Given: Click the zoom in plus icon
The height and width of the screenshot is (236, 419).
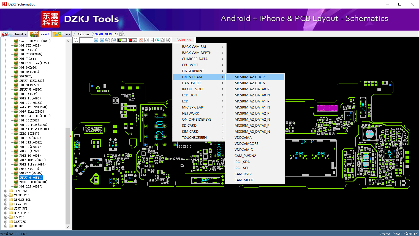Looking at the screenshot, I should [96, 40].
